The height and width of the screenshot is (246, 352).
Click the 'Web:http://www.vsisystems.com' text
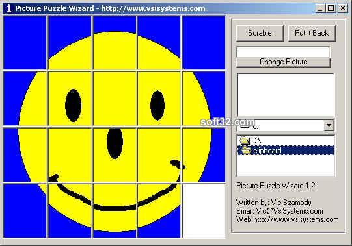pos(288,219)
